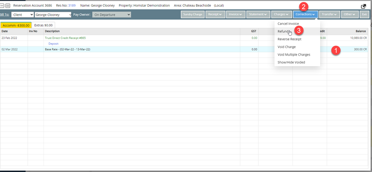Viewport: 372px width, 172px height.
Task: Switch to the Extras $0.00 tab
Action: [43, 25]
